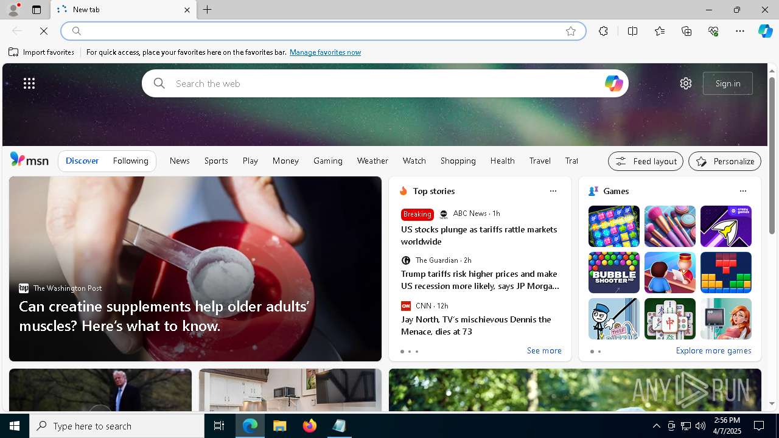Open the volume control in system tray

point(700,426)
